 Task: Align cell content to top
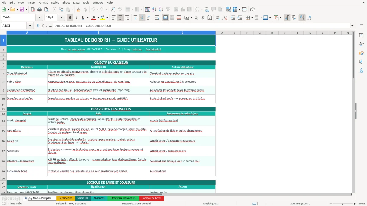(135, 18)
